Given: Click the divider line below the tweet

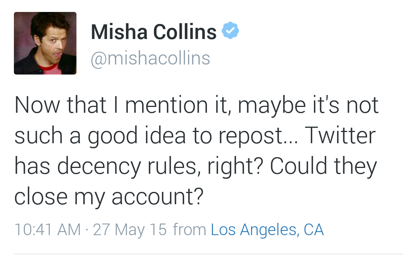Looking at the screenshot, I should [208, 254].
